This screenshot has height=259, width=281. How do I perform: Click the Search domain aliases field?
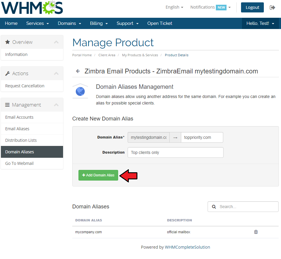tap(243, 207)
